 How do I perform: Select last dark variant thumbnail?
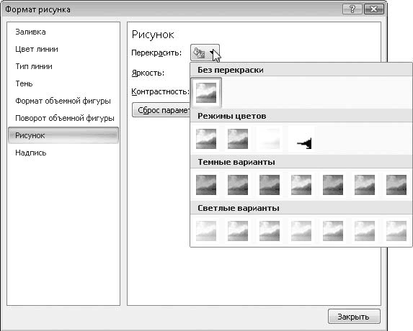[396, 185]
